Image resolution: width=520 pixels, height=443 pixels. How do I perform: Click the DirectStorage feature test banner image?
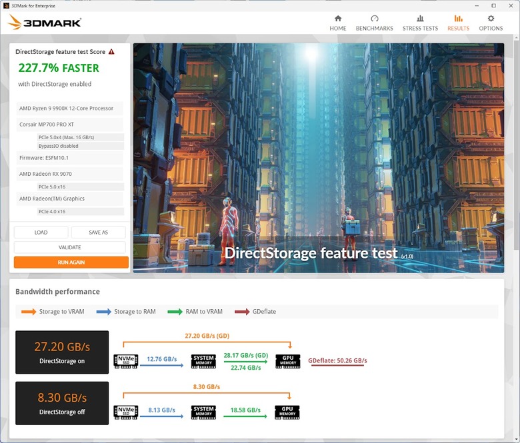click(x=319, y=158)
